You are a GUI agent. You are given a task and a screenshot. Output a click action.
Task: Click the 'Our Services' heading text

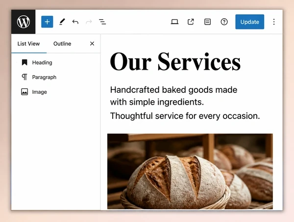[175, 62]
